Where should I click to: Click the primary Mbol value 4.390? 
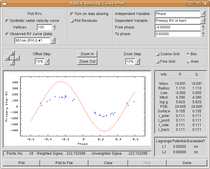pyautogui.click(x=180, y=97)
